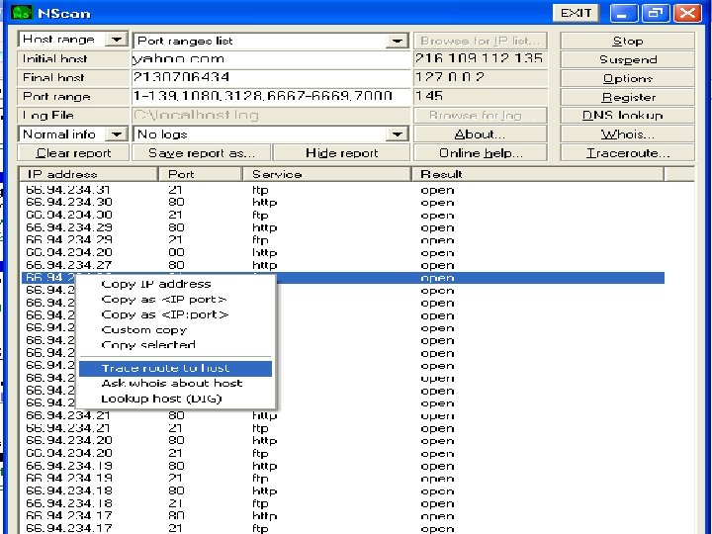
Task: Click Save report as... button
Action: pos(202,152)
